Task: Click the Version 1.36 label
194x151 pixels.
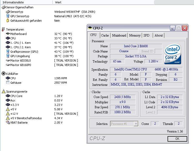Action: click(175, 131)
